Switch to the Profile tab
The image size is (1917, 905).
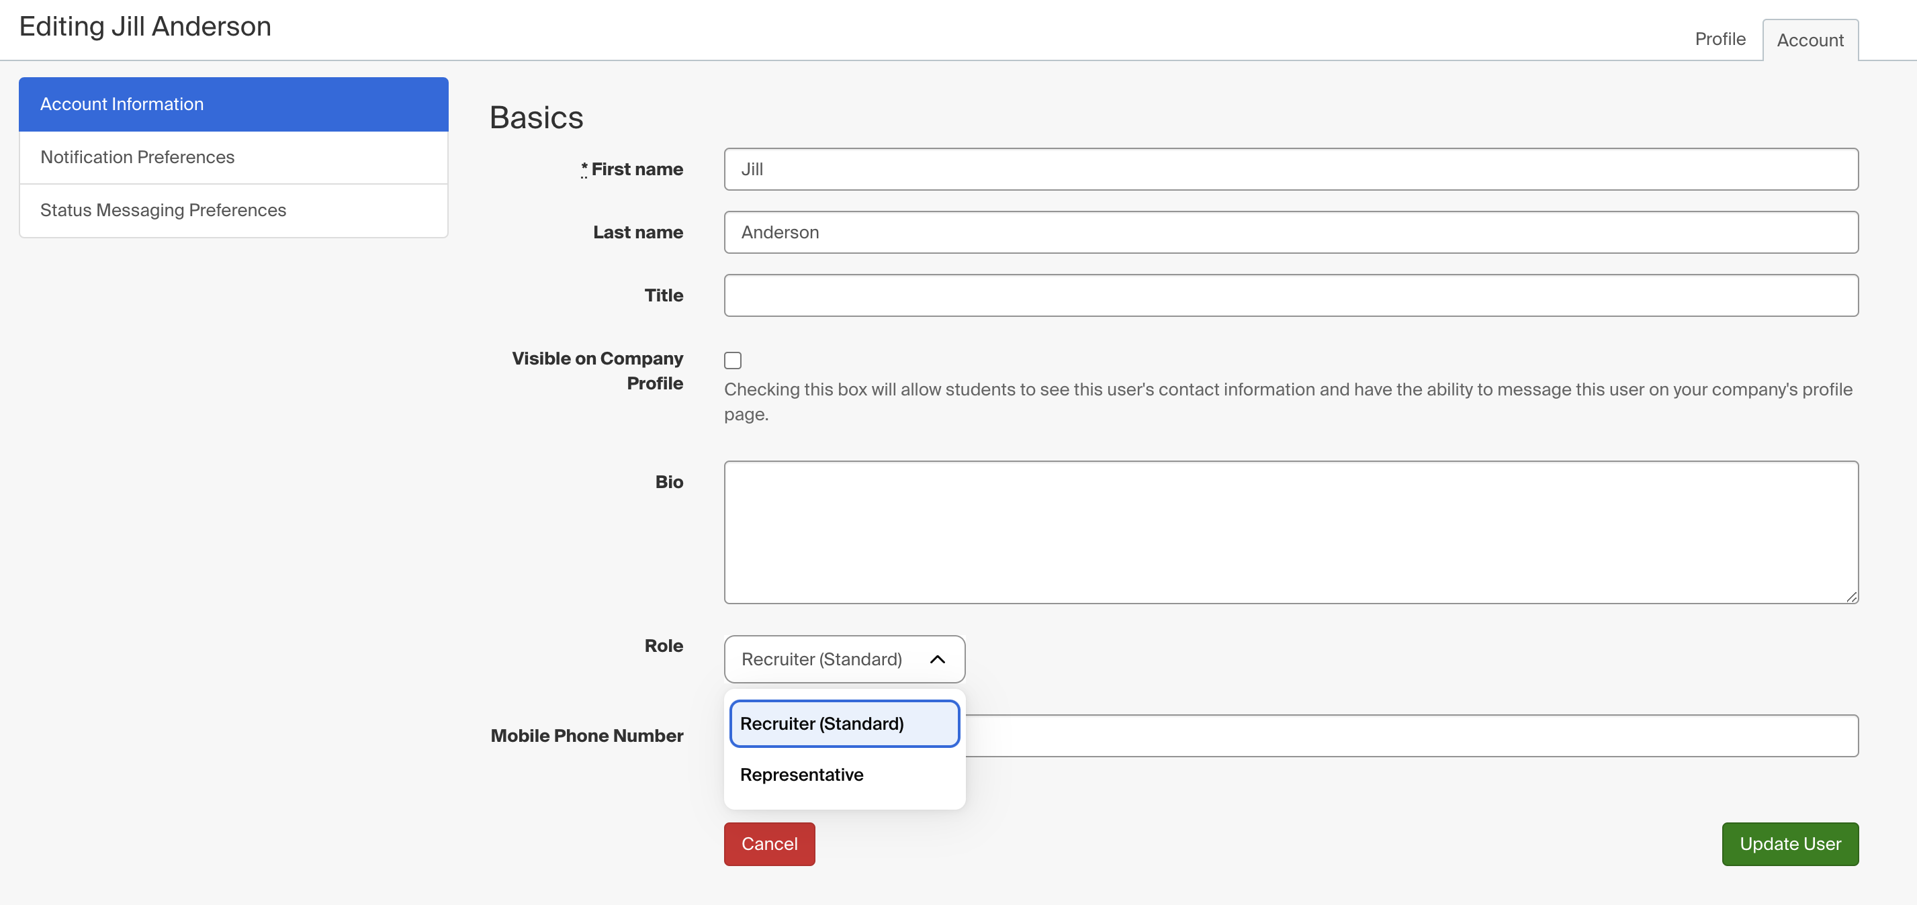(x=1720, y=39)
